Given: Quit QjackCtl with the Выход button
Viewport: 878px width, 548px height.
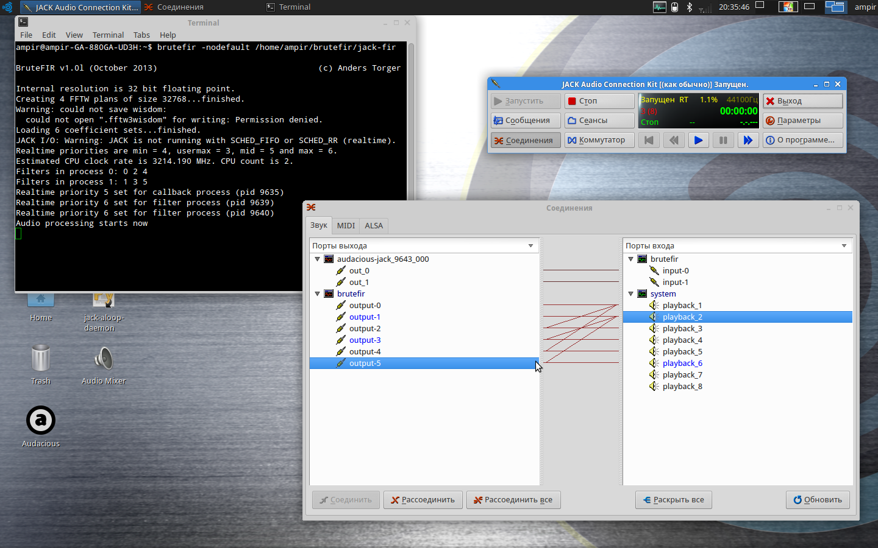Looking at the screenshot, I should point(802,101).
